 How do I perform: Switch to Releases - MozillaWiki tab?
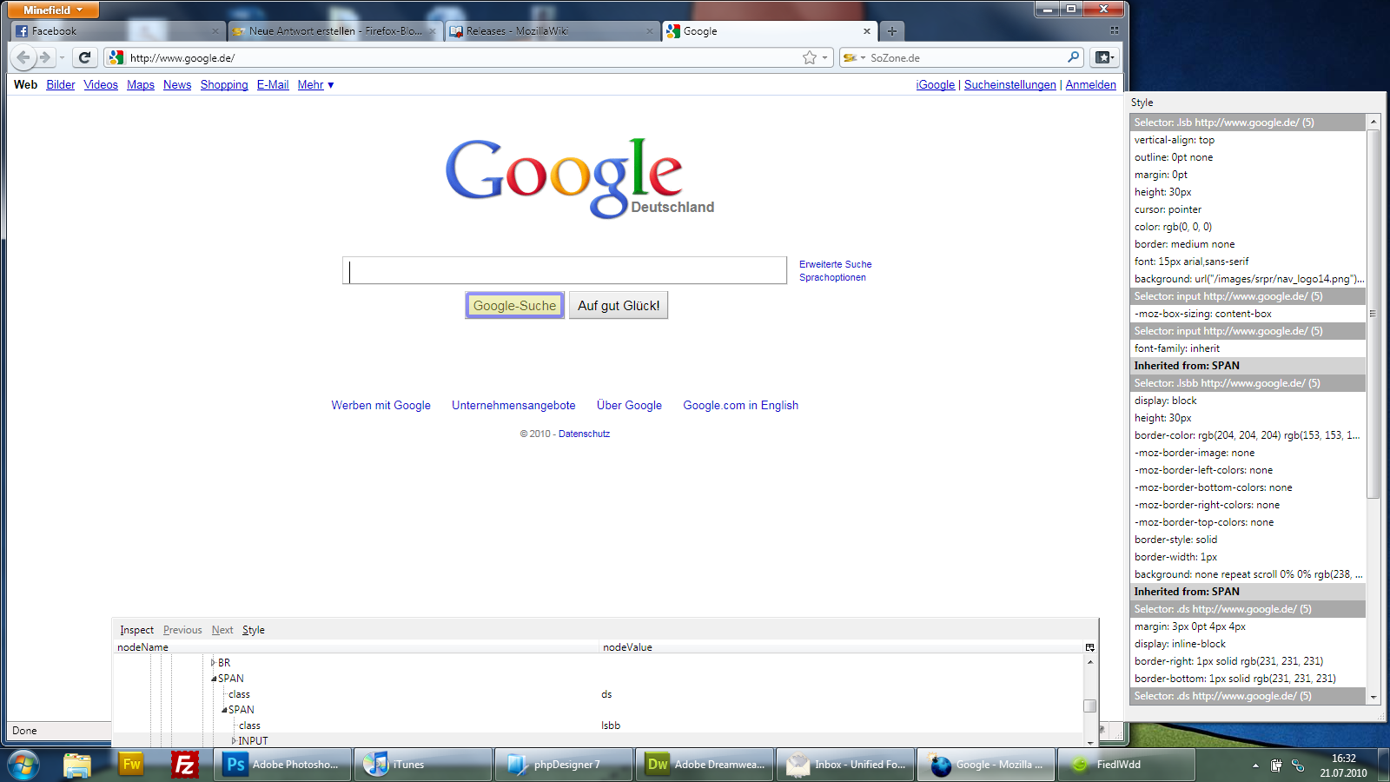click(x=547, y=31)
